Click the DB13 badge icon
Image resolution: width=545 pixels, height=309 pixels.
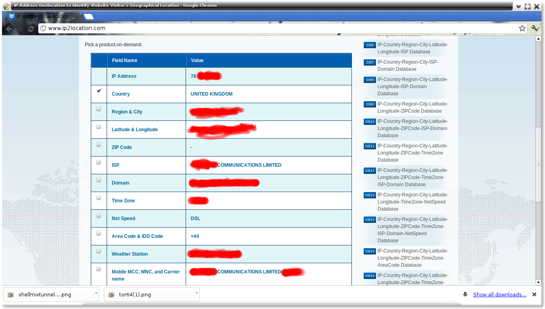coord(370,195)
